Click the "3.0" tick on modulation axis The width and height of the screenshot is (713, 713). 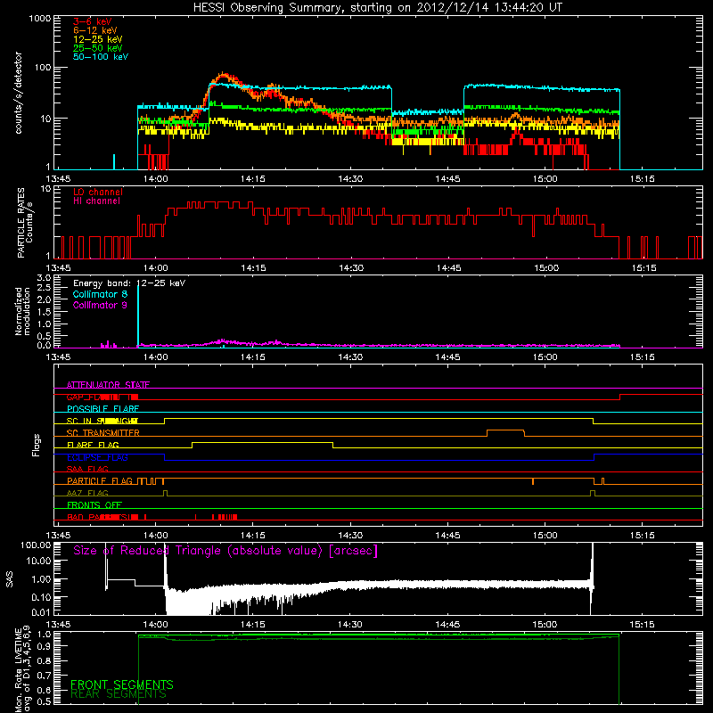(44, 278)
